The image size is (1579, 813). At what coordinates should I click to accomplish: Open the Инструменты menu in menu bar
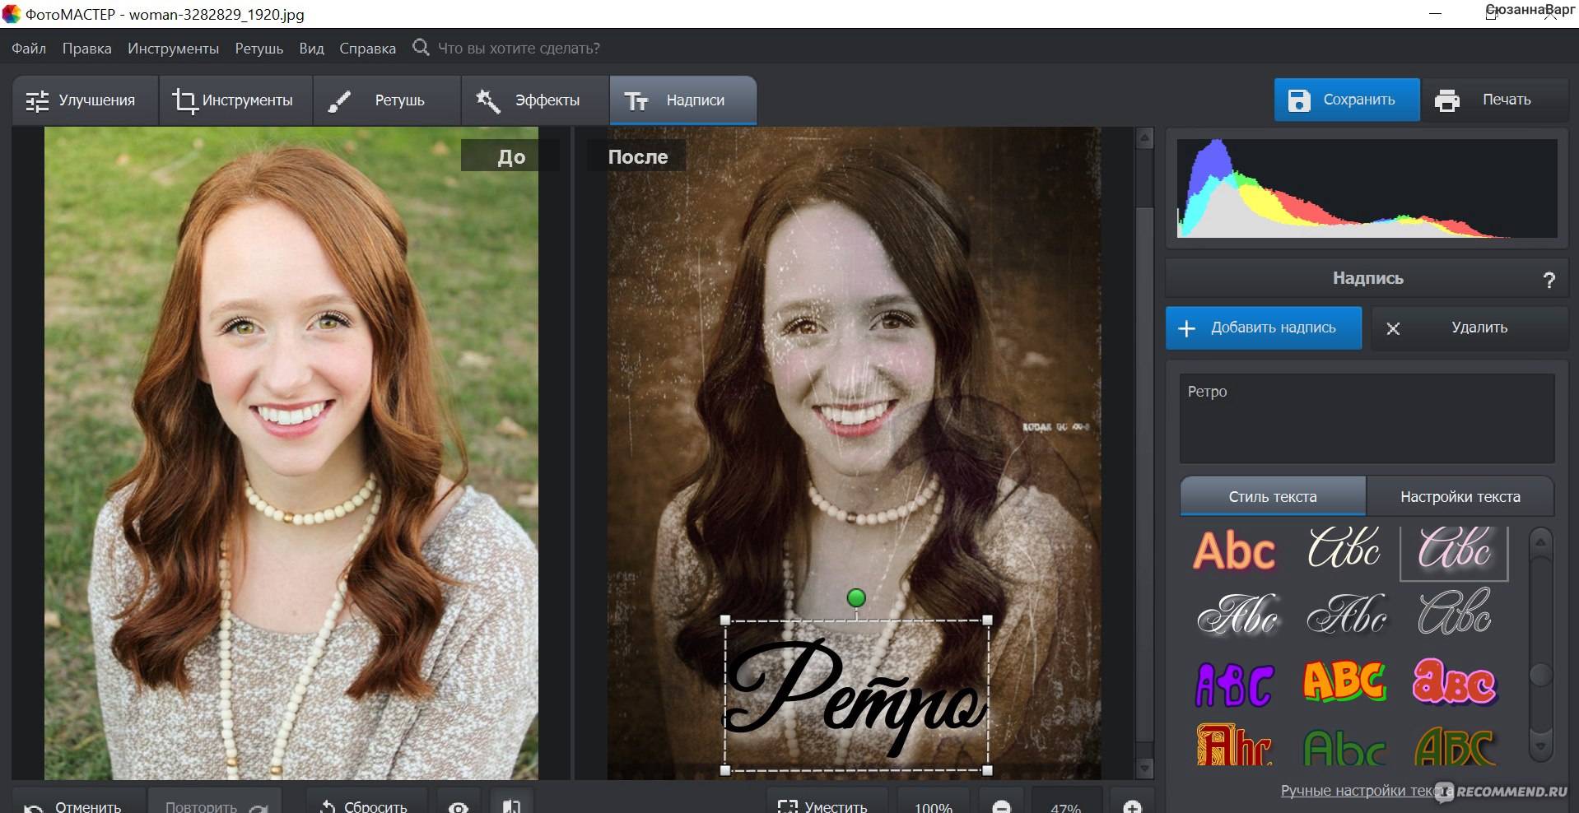(173, 49)
